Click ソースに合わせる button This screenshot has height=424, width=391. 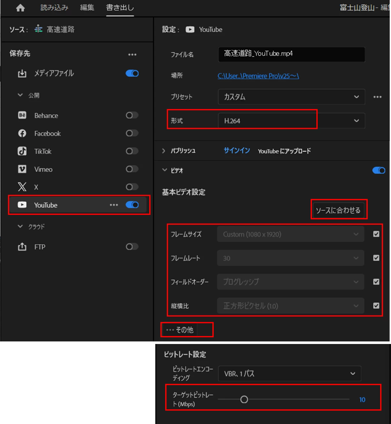(338, 210)
